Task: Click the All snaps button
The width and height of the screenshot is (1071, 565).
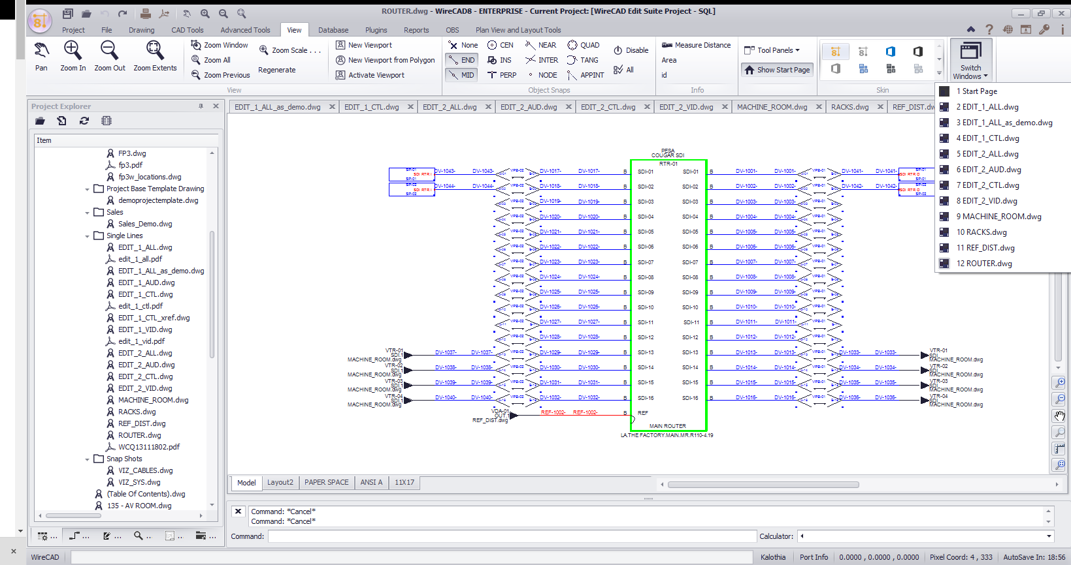Action: click(623, 70)
